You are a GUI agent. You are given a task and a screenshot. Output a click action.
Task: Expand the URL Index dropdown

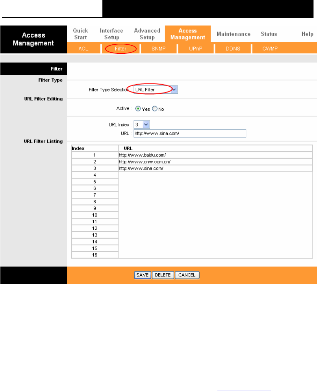coord(142,124)
